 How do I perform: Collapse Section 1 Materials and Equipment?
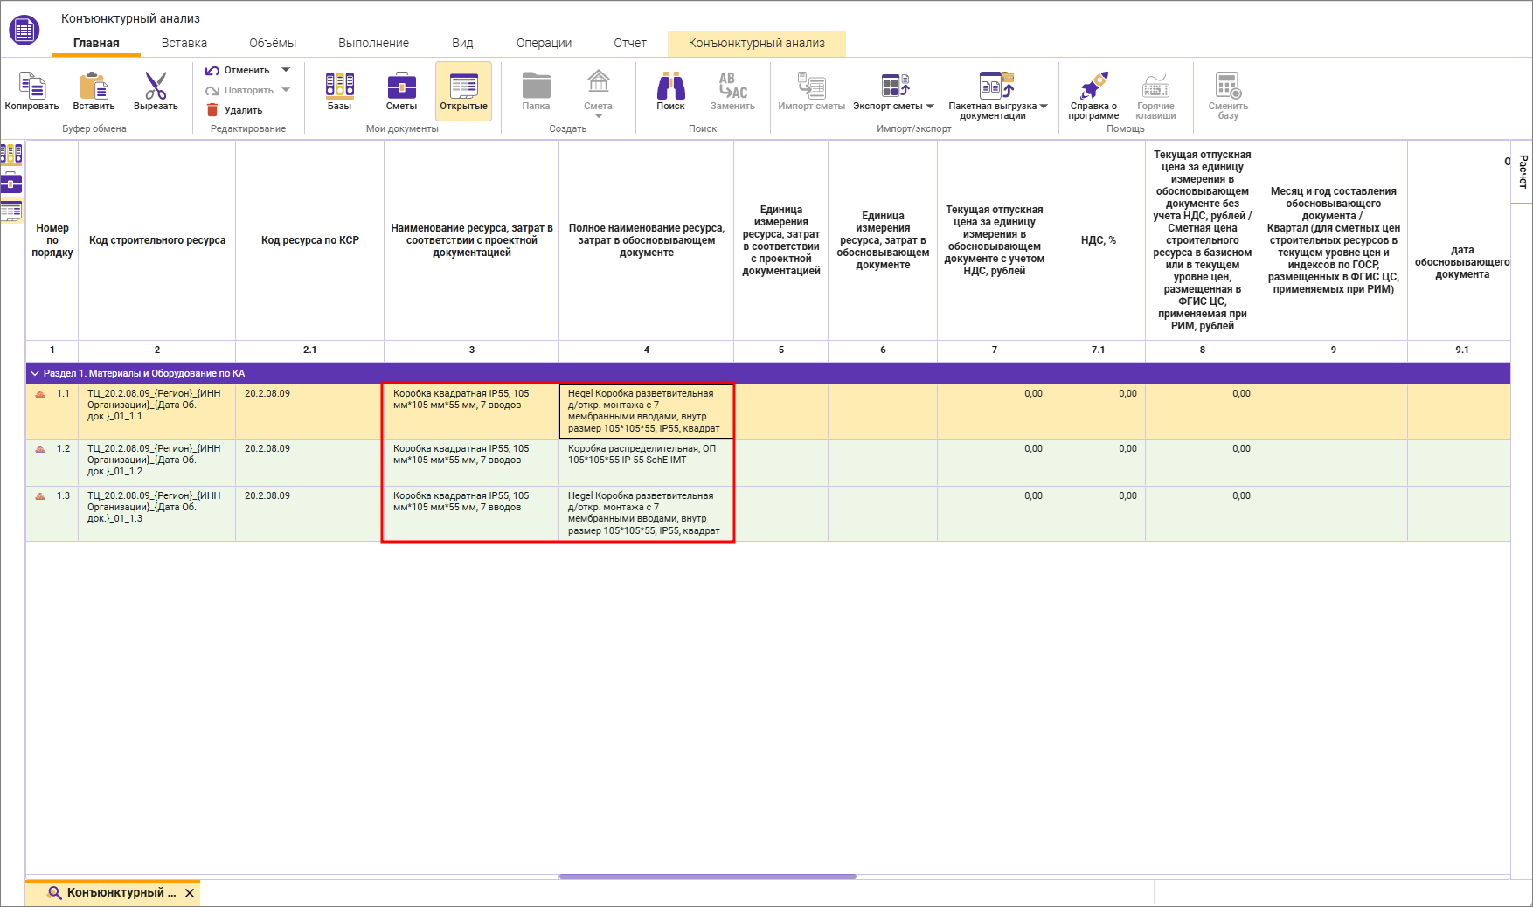[35, 373]
